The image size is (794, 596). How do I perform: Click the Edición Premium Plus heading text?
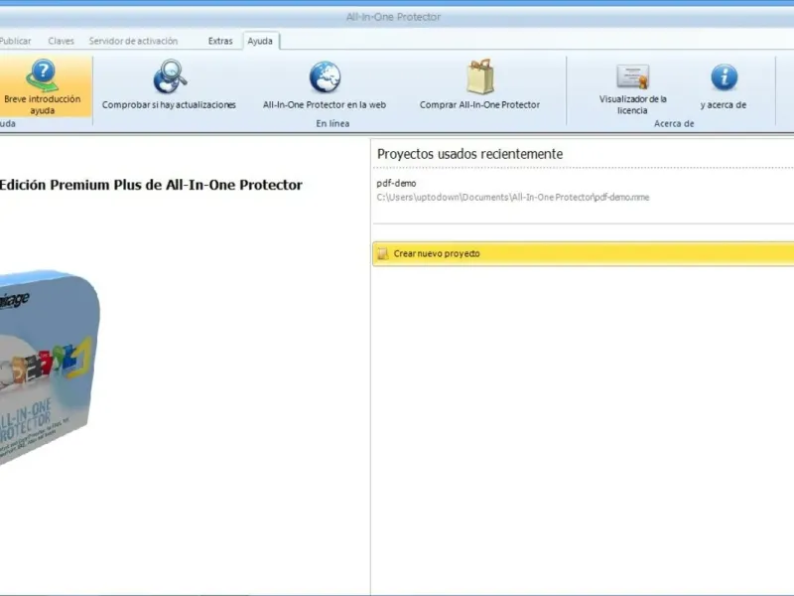151,185
